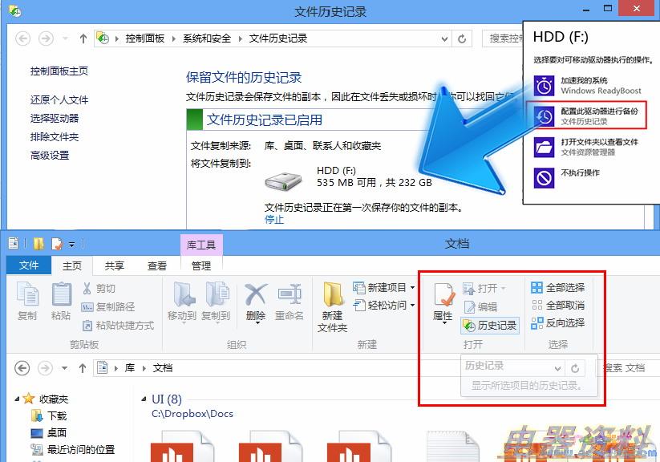Click the Delete (删除) ribbon icon
Image resolution: width=660 pixels, height=462 pixels.
coord(256,303)
